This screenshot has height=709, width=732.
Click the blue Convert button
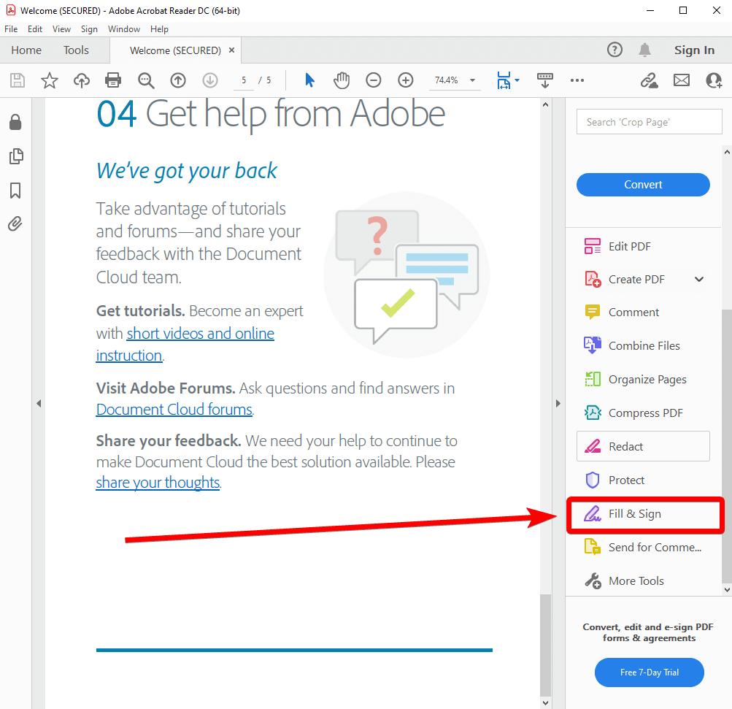[643, 185]
